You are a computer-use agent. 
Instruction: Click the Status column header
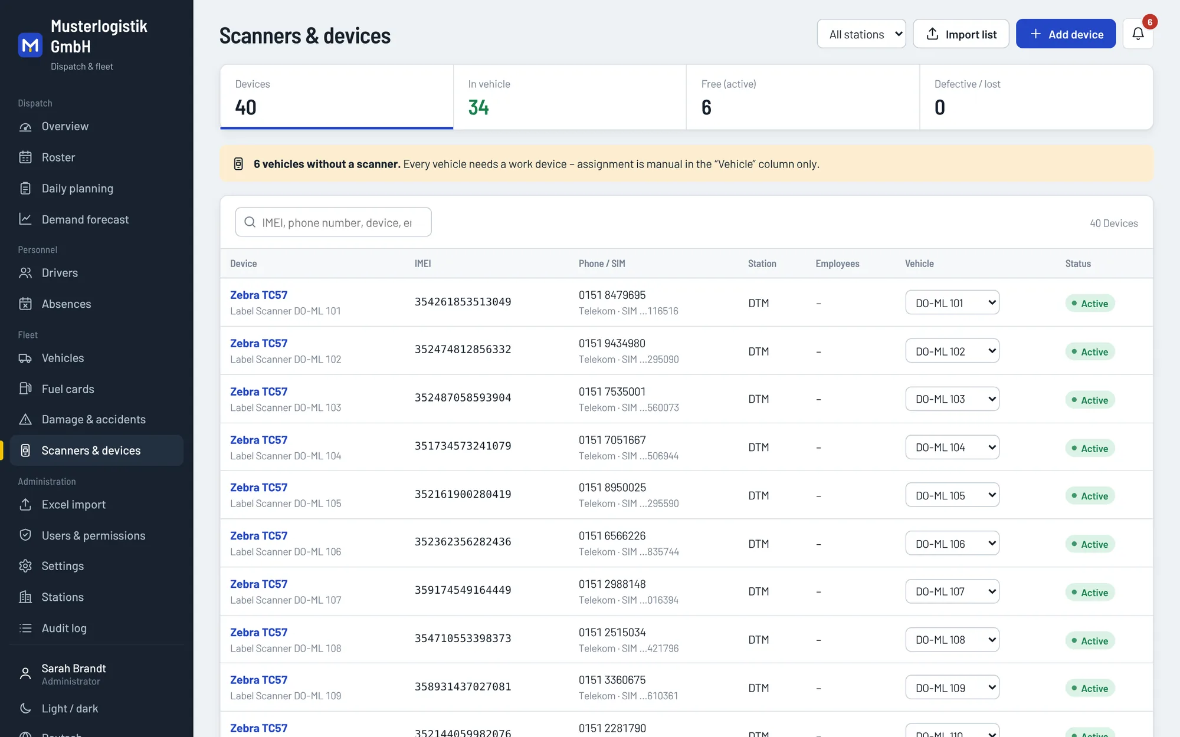[1078, 264]
